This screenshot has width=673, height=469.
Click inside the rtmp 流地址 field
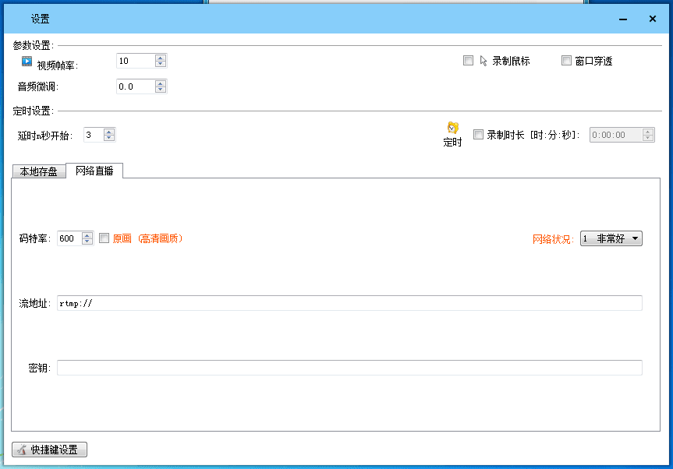click(x=234, y=302)
